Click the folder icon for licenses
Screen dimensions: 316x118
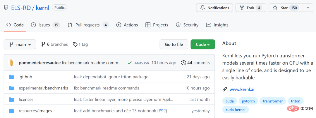11,100
